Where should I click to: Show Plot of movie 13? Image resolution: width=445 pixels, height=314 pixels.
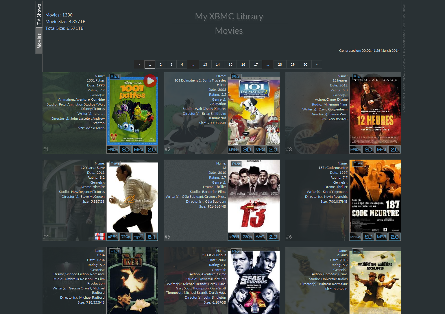pos(236,164)
